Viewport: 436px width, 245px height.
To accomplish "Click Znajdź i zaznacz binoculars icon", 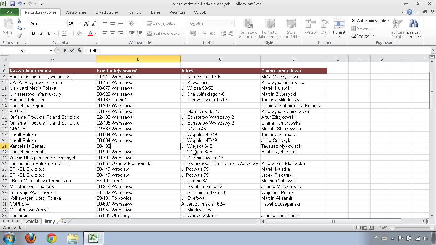I will point(414,28).
